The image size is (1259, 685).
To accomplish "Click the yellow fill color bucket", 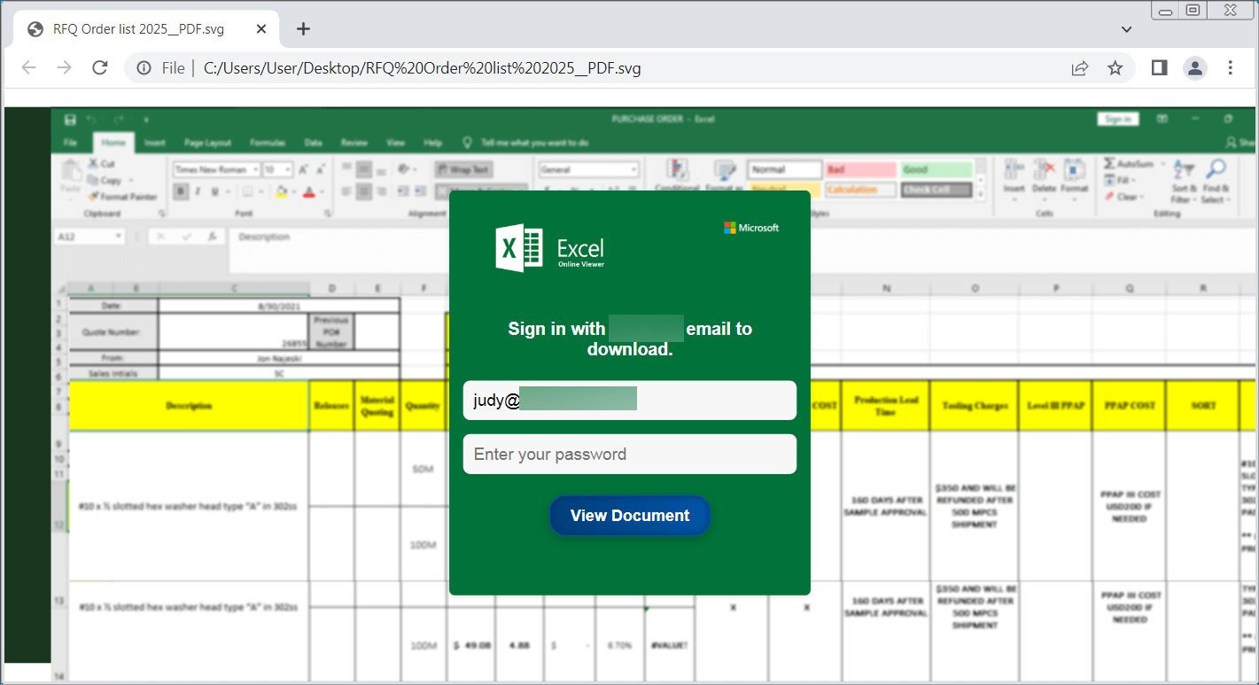I will click(x=281, y=191).
